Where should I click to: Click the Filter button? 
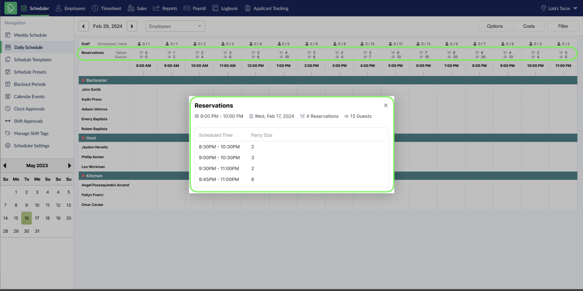(x=563, y=26)
